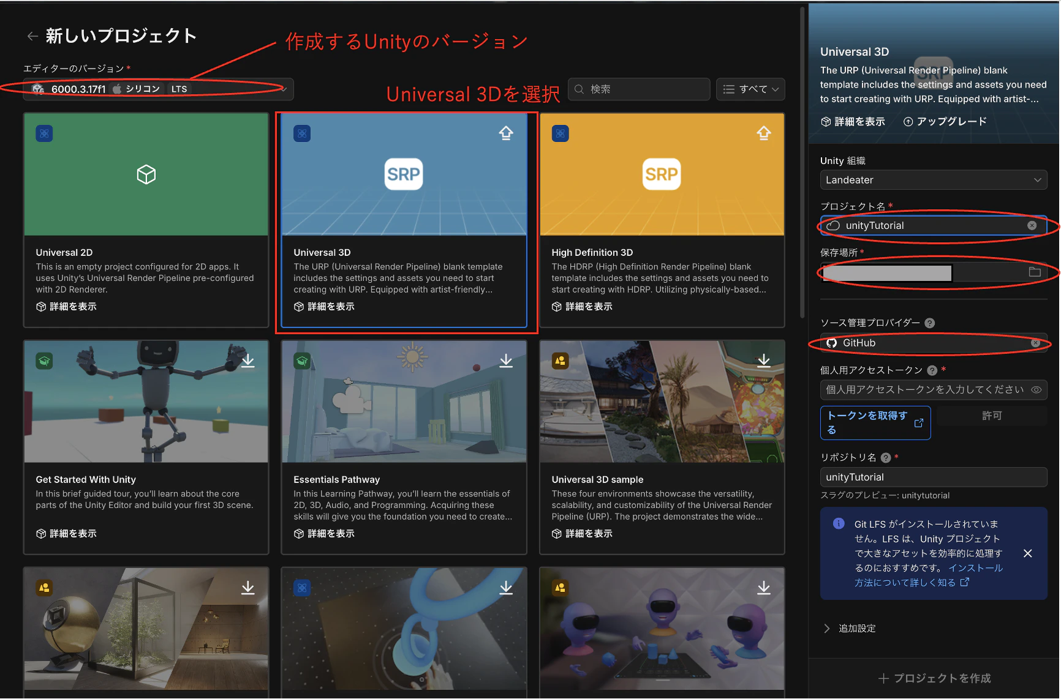The image size is (1061, 699).
Task: Download the golden sphere interior sample template
Action: pos(248,588)
